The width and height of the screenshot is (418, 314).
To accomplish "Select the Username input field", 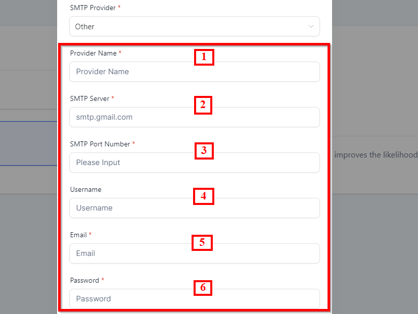I will click(x=194, y=208).
